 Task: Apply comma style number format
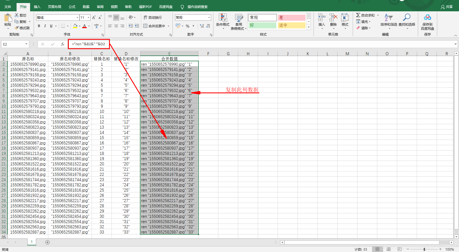pyautogui.click(x=193, y=26)
